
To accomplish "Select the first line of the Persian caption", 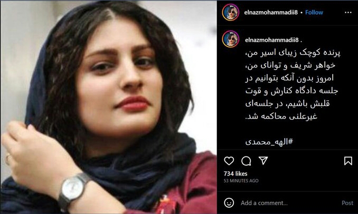I will [x=293, y=53].
